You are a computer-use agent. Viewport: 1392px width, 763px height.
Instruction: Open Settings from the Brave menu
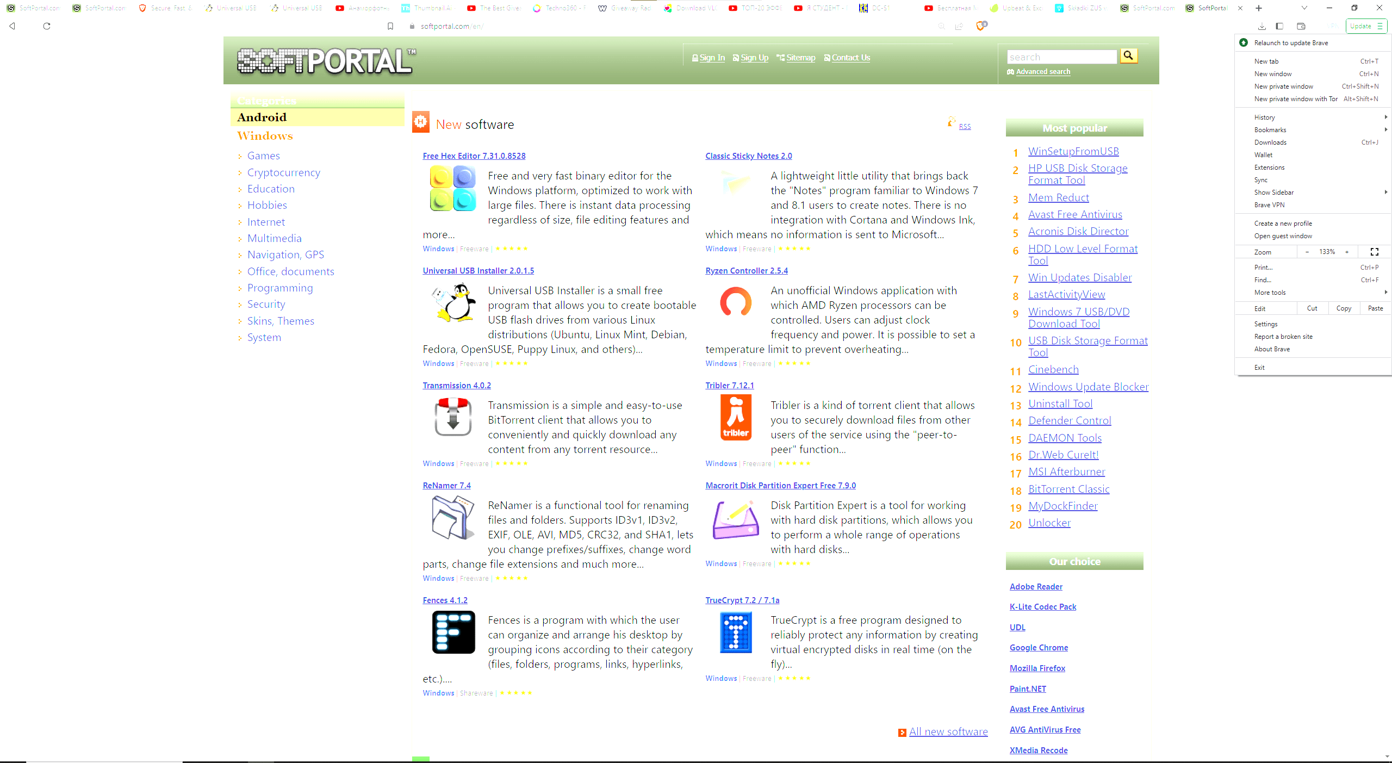(x=1266, y=324)
